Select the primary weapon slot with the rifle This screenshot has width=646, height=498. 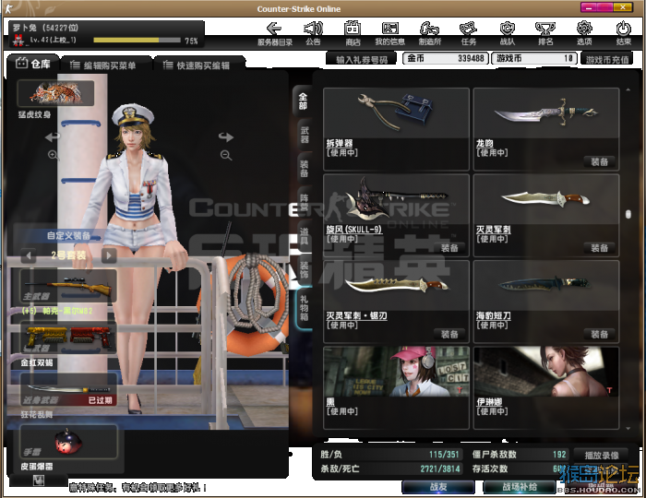(68, 286)
